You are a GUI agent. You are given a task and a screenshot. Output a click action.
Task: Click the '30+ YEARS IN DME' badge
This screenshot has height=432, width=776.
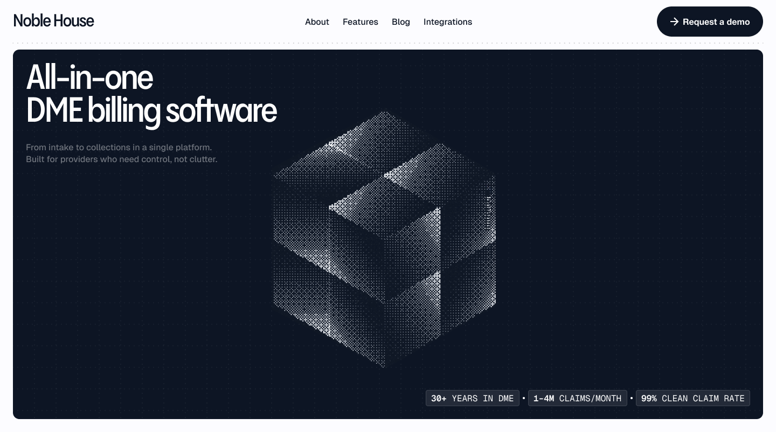473,398
